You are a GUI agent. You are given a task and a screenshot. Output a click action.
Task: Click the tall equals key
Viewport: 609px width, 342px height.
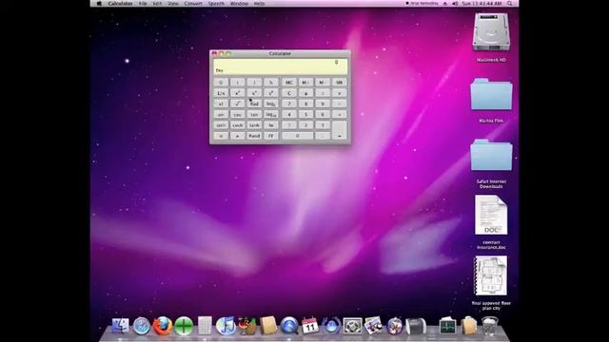[339, 130]
